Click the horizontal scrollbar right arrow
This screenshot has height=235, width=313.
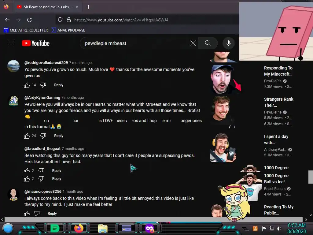pos(306,219)
